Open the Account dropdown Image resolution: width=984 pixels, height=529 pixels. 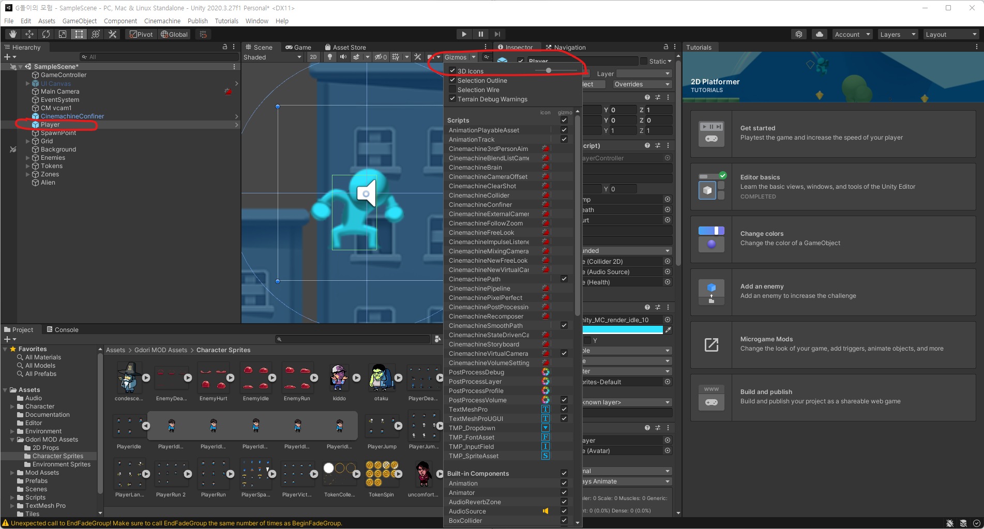click(852, 34)
